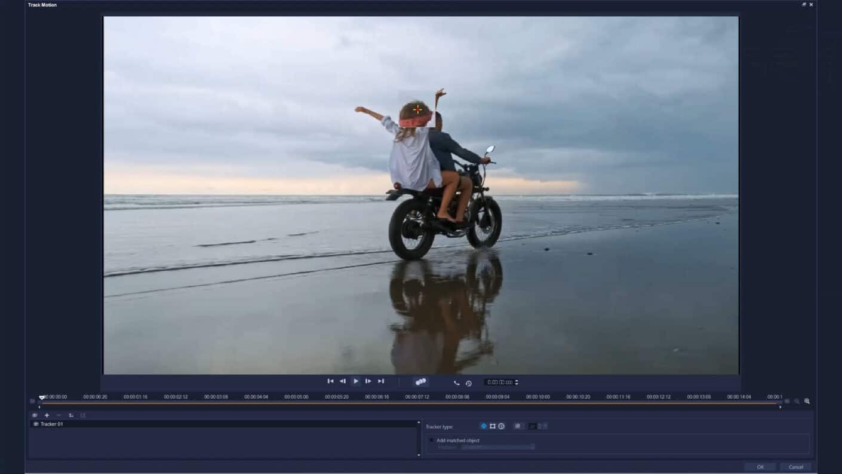Viewport: 842px width, 474px height.
Task: Zoom in on the timeline with the magnifier
Action: [x=807, y=402]
